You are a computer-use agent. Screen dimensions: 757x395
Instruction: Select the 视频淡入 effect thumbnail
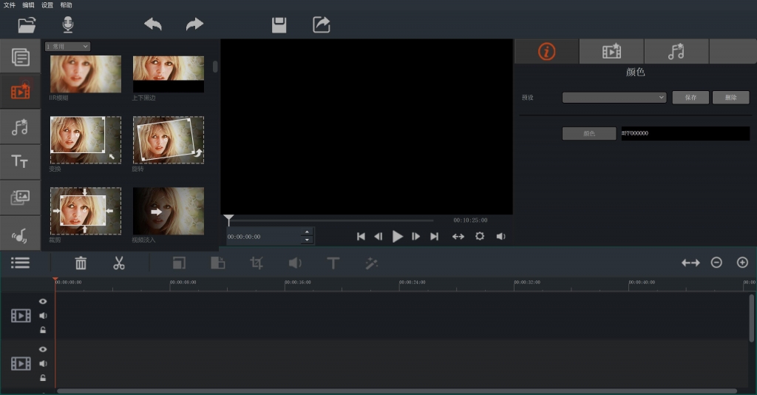(x=168, y=211)
